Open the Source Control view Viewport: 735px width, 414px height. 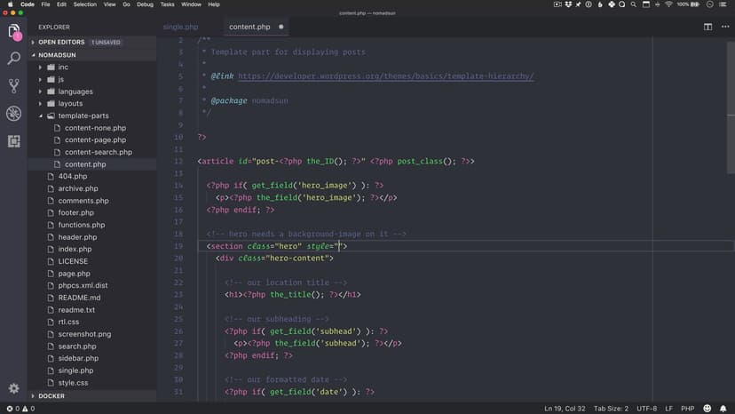(14, 86)
